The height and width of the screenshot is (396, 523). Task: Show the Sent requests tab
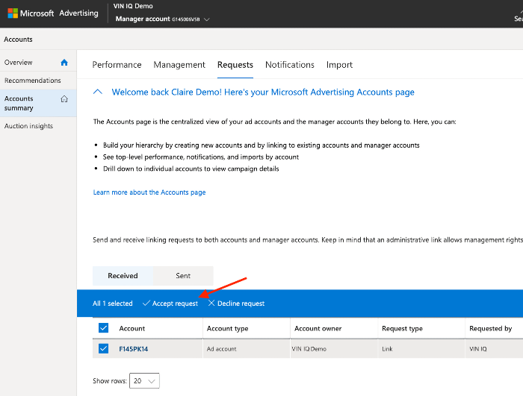point(183,276)
